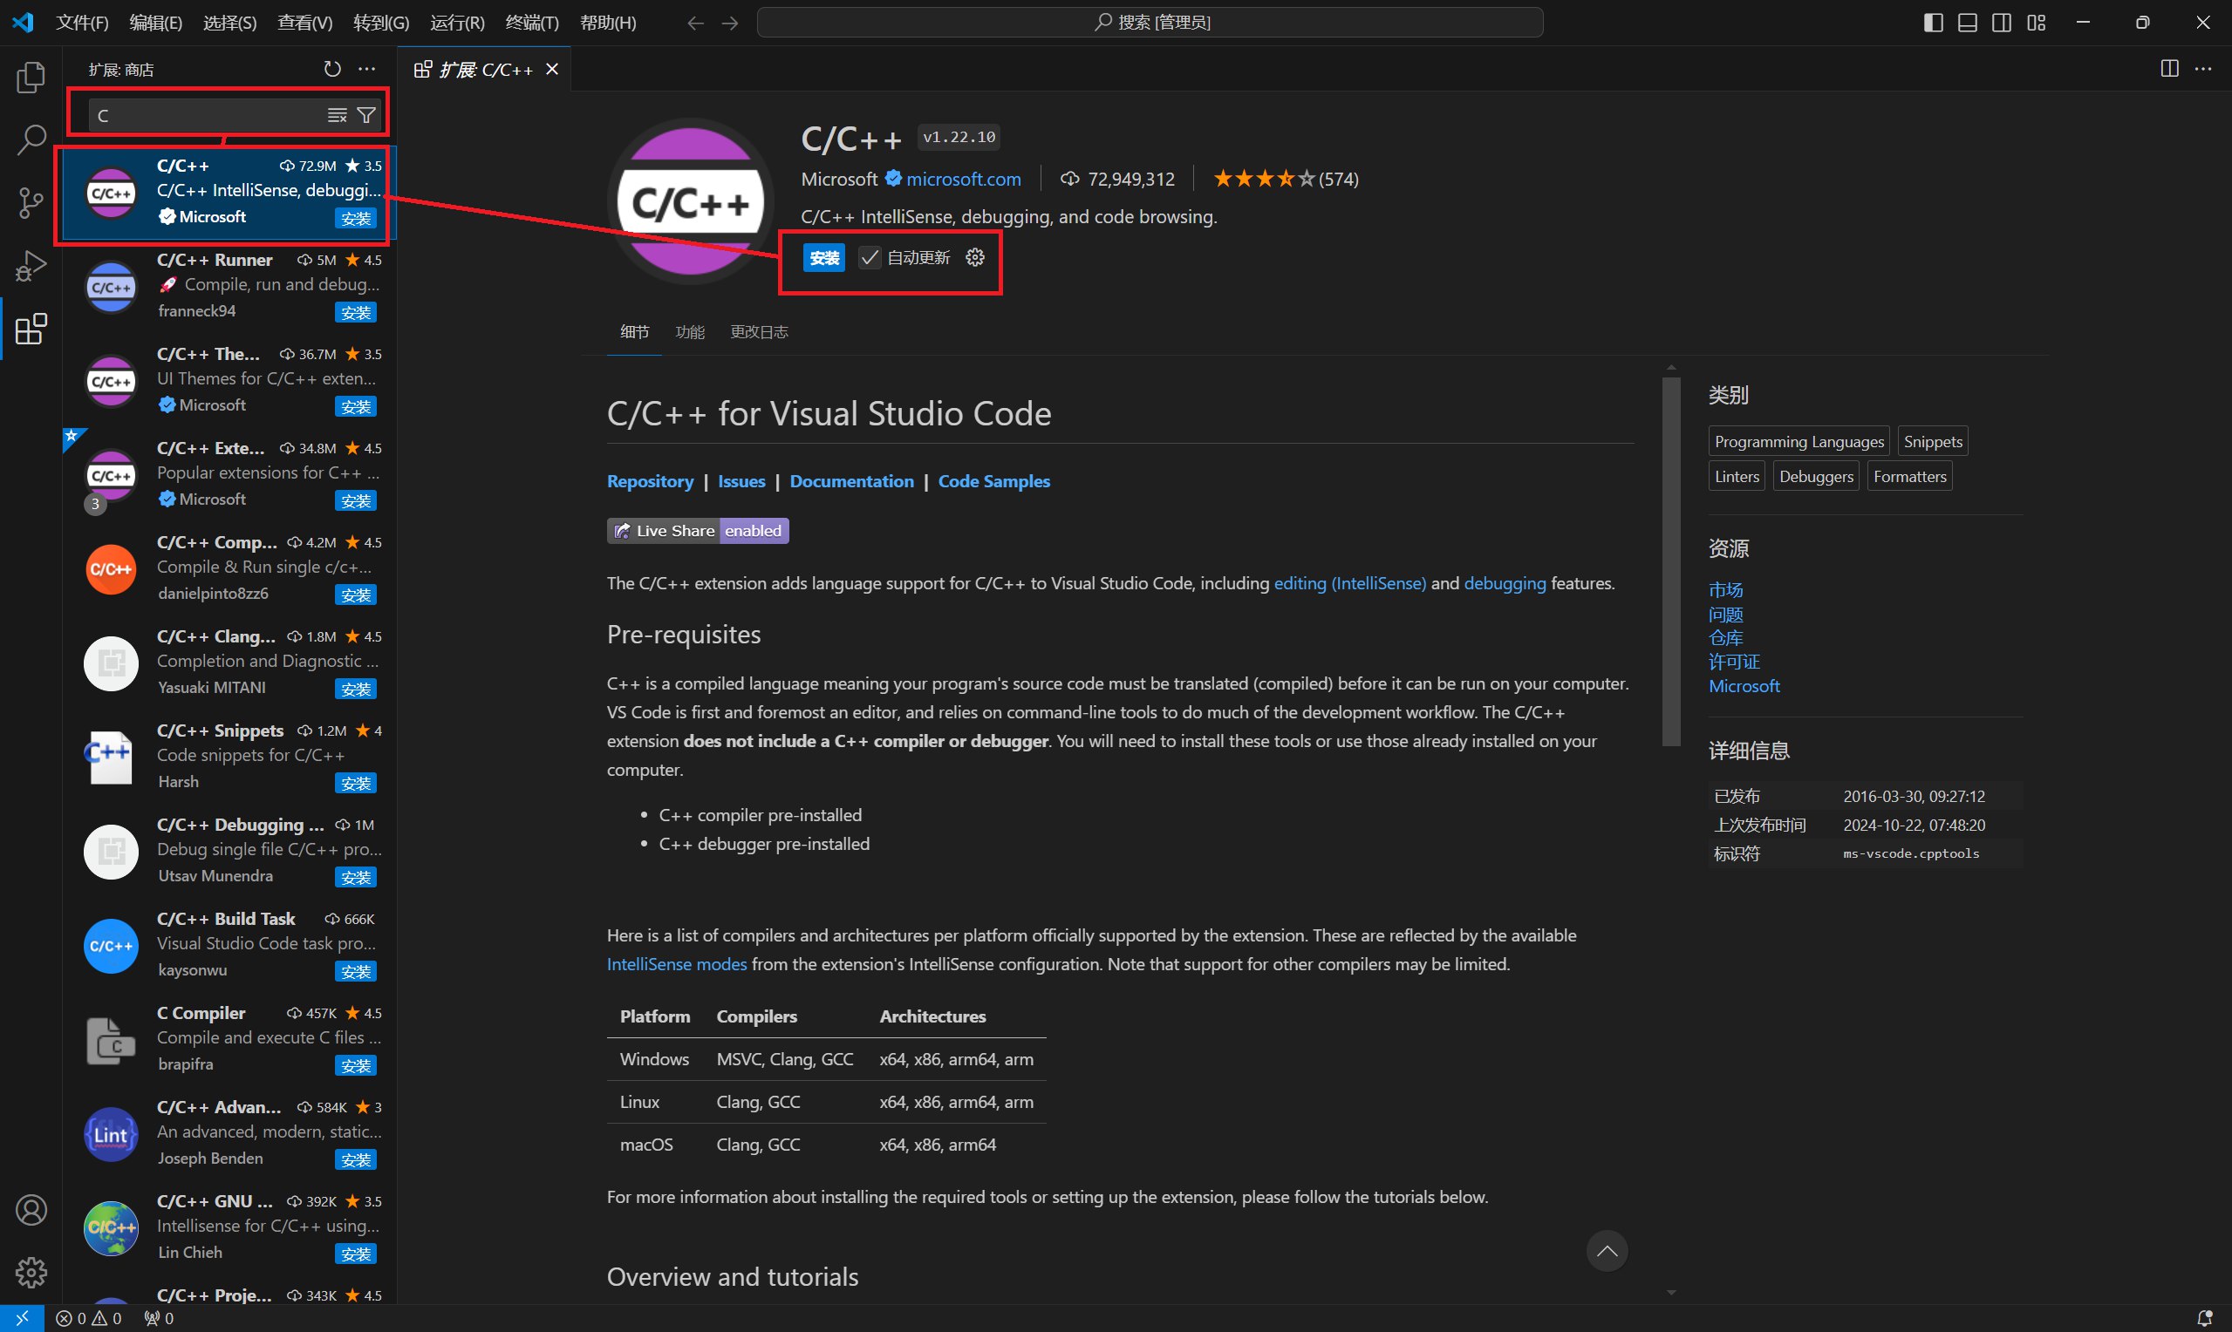Toggle the bottom panel layout icon
Screen dimensions: 2232x1332
coord(1967,23)
